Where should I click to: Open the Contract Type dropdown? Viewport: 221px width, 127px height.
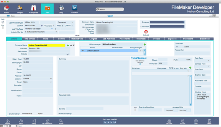209,66
